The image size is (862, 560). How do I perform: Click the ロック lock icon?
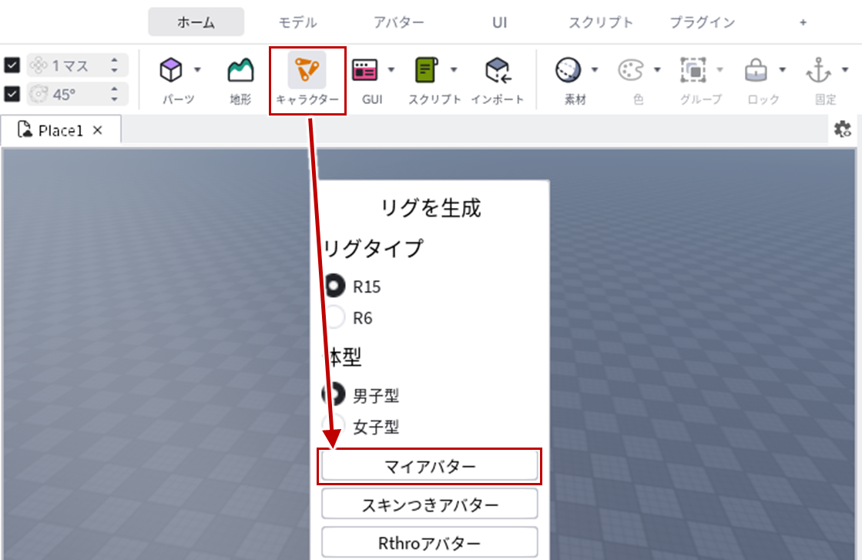(x=756, y=70)
